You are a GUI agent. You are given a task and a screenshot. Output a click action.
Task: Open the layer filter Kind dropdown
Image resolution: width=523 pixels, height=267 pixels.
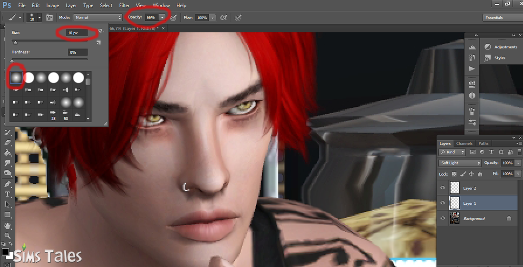point(452,152)
